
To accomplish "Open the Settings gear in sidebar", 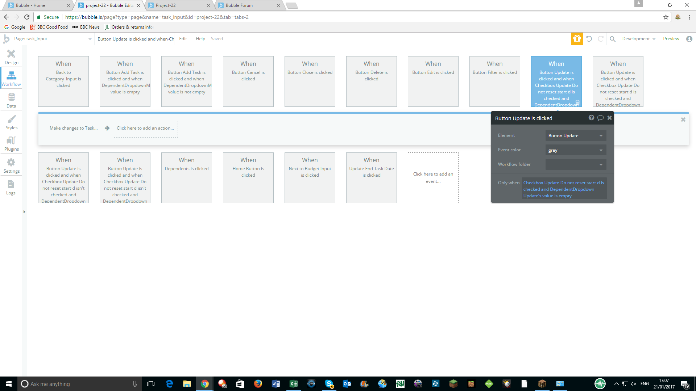I will pos(11,165).
